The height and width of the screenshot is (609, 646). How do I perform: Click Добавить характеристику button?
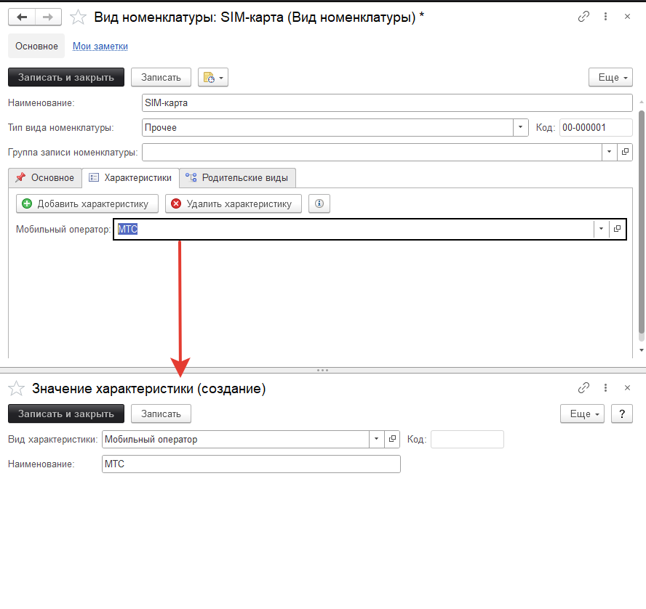click(x=87, y=203)
